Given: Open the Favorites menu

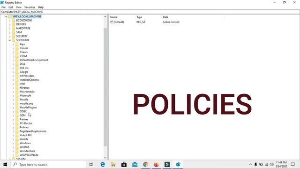Looking at the screenshot, I should [x=30, y=7].
